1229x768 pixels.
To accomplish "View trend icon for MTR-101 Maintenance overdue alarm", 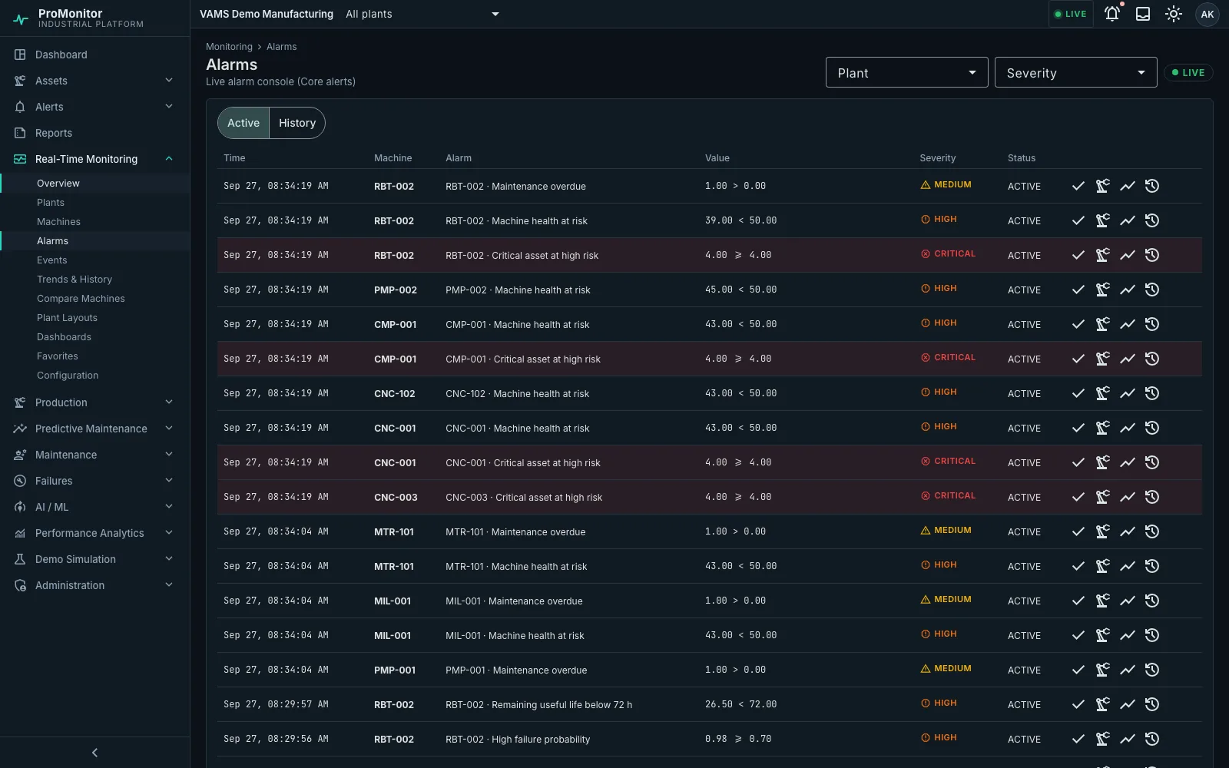I will tap(1128, 531).
